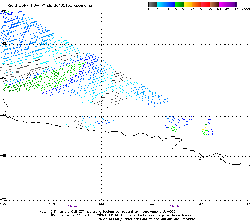Click the note 'Data buffer is 22 hrs from 20160108'
The width and height of the screenshot is (252, 221).
[x=81, y=215]
